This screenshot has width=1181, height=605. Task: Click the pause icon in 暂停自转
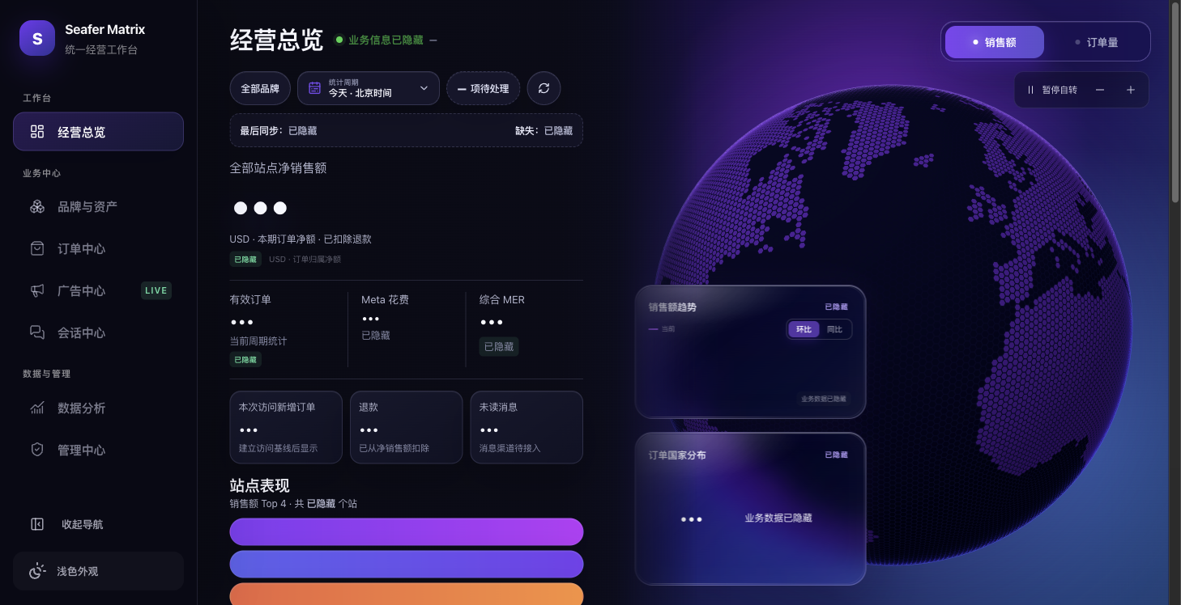pos(1030,90)
